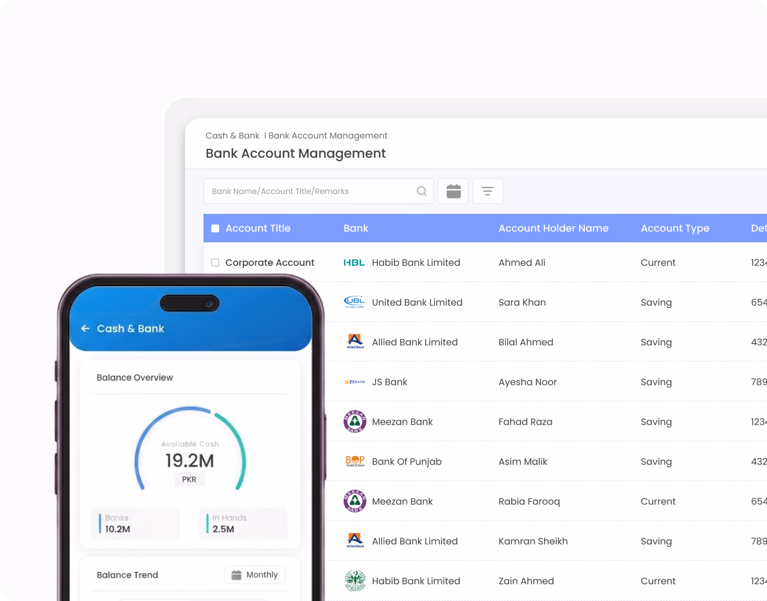The width and height of the screenshot is (767, 601).
Task: Click Allied Bank logo in Kamran Sheikh row
Action: tap(355, 540)
